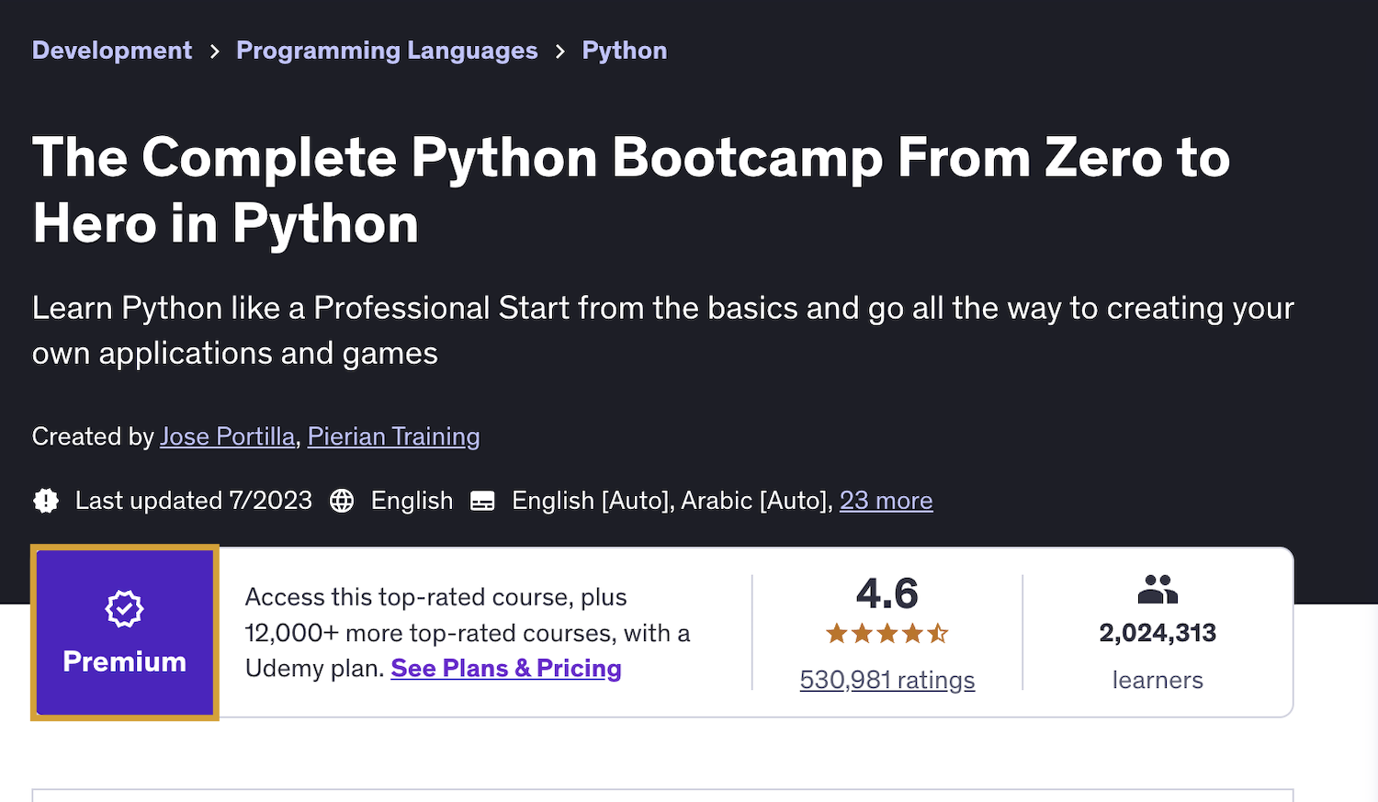The height and width of the screenshot is (802, 1378).
Task: Select the purple Premium badge label
Action: [x=124, y=661]
